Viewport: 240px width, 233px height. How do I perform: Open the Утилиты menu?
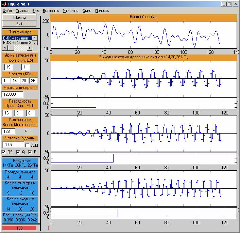click(70, 11)
